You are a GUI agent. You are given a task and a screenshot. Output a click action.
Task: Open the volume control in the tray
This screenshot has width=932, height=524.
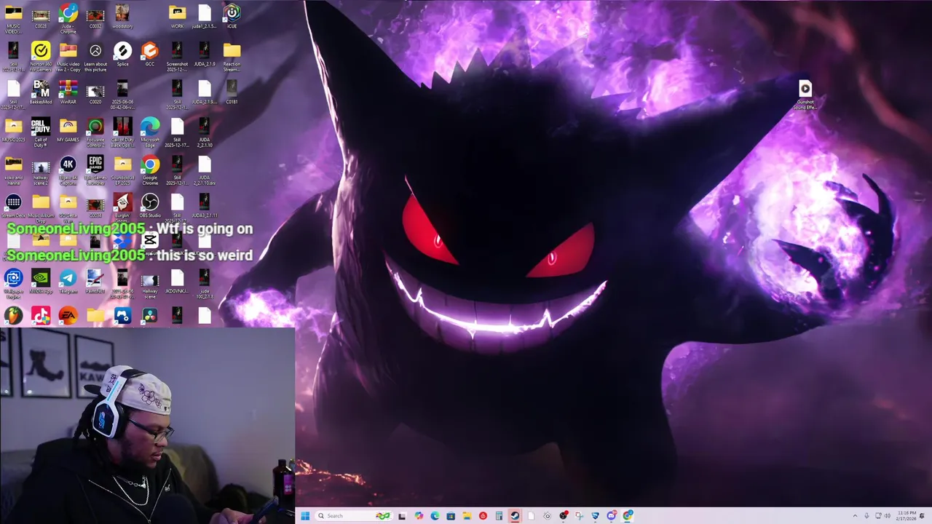pyautogui.click(x=888, y=516)
